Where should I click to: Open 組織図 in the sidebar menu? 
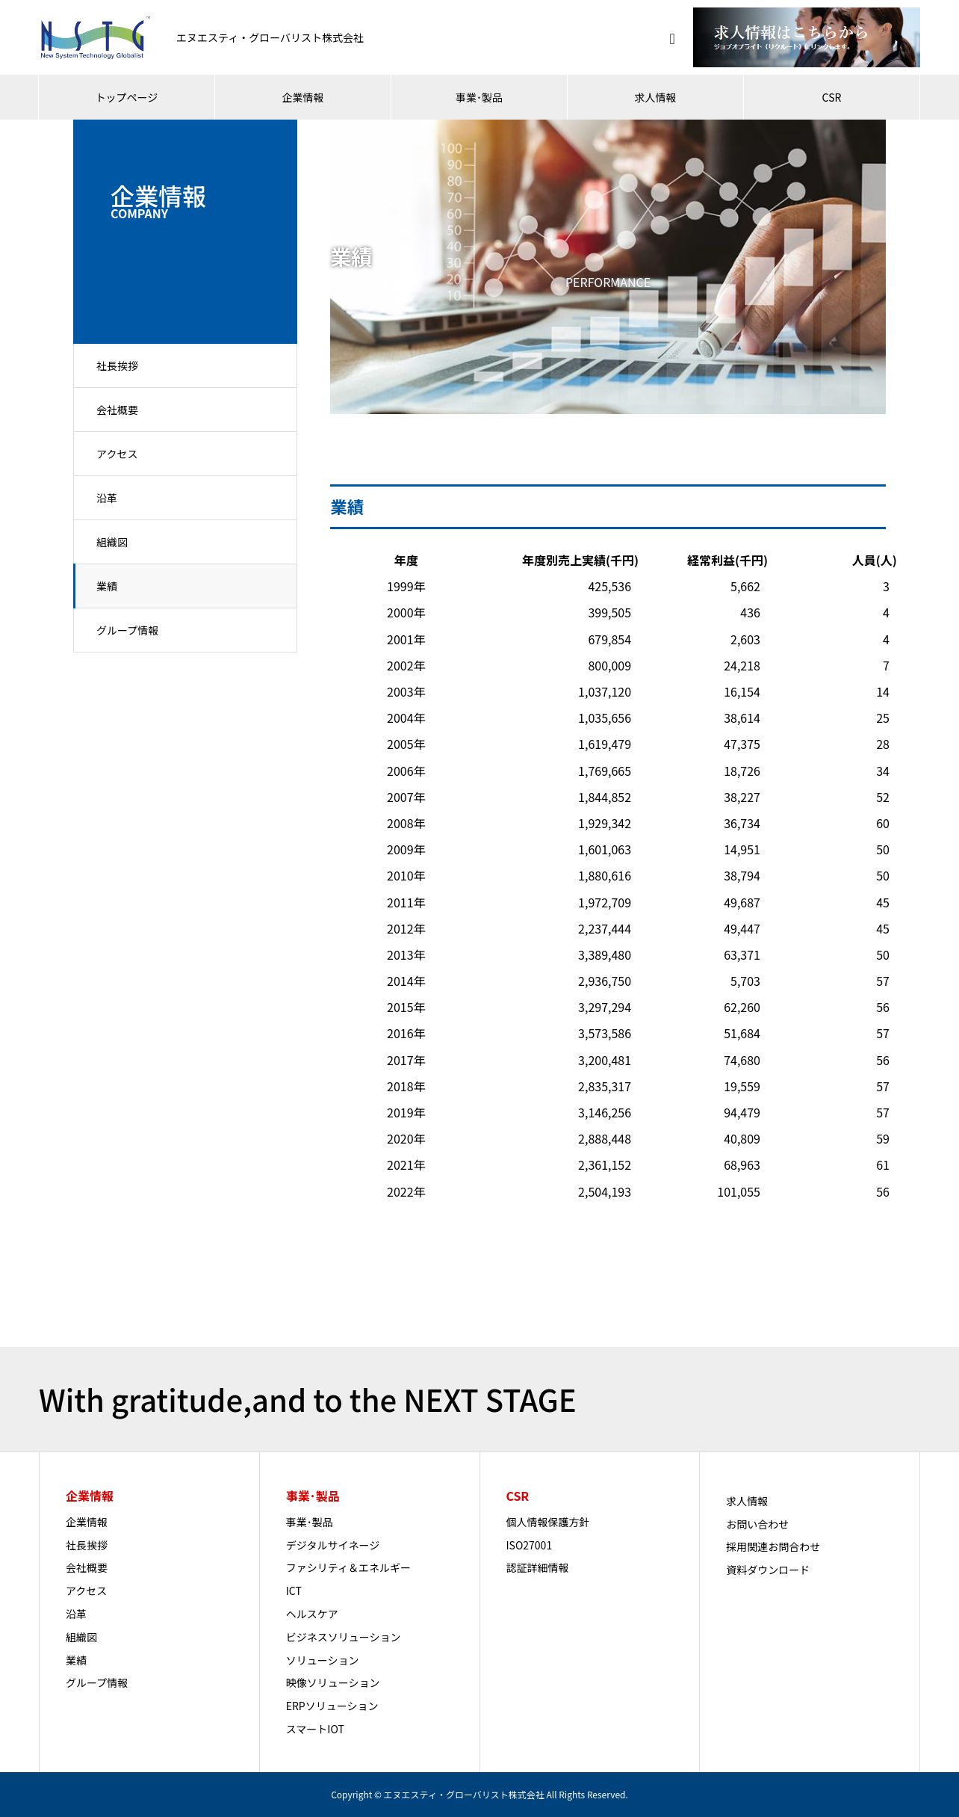click(185, 542)
